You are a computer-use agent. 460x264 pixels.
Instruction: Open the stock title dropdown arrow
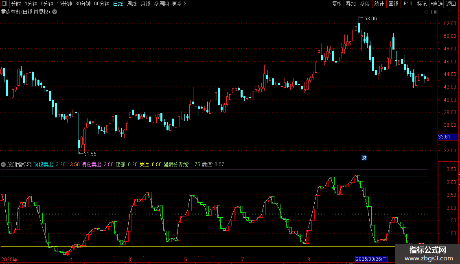click(55, 12)
